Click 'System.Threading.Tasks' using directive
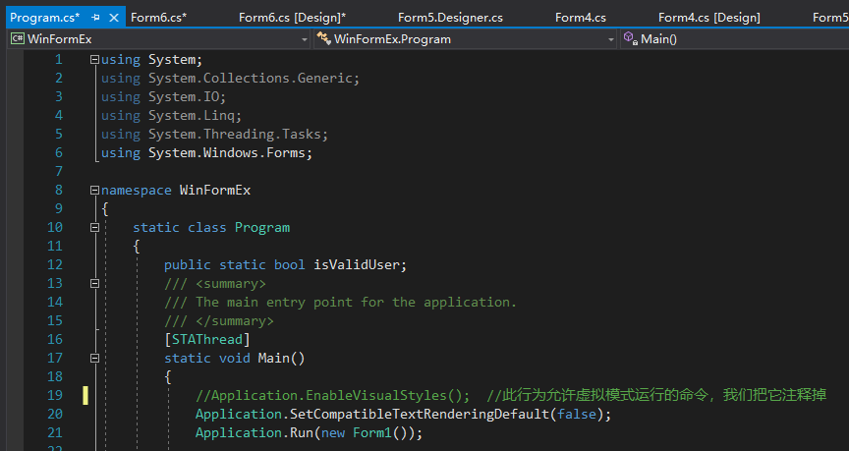The width and height of the screenshot is (849, 451). 235,135
